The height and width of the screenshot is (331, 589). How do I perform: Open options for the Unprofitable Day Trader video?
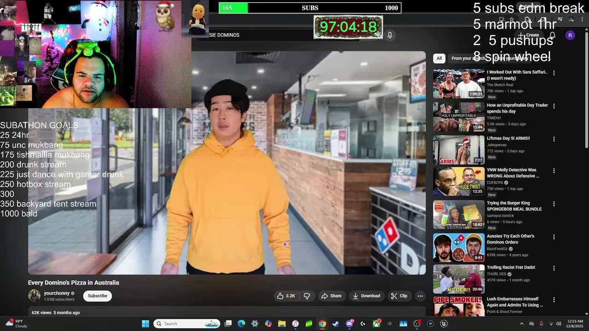click(x=554, y=106)
